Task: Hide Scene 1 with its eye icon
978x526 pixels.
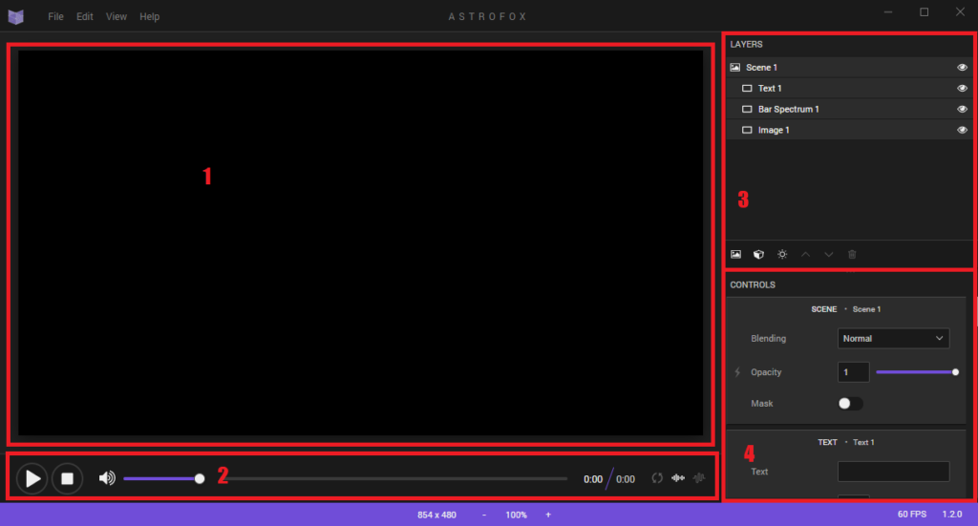Action: coord(962,68)
